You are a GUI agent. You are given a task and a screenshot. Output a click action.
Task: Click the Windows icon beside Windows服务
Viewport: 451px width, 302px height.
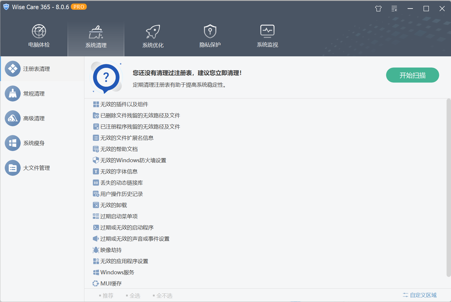[96, 273]
